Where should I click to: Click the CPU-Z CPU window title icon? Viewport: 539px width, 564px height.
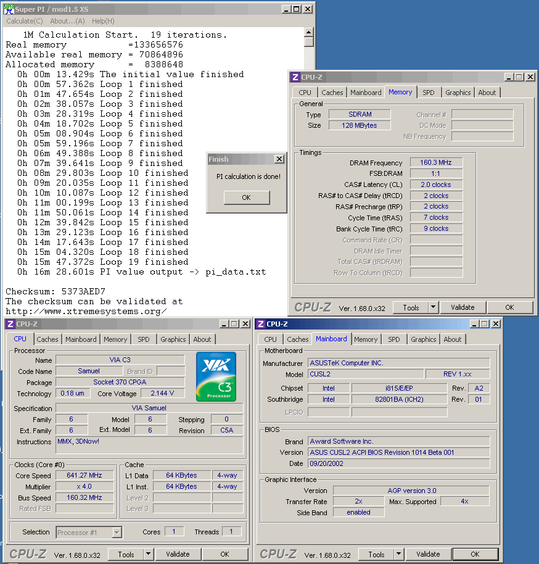tap(10, 324)
